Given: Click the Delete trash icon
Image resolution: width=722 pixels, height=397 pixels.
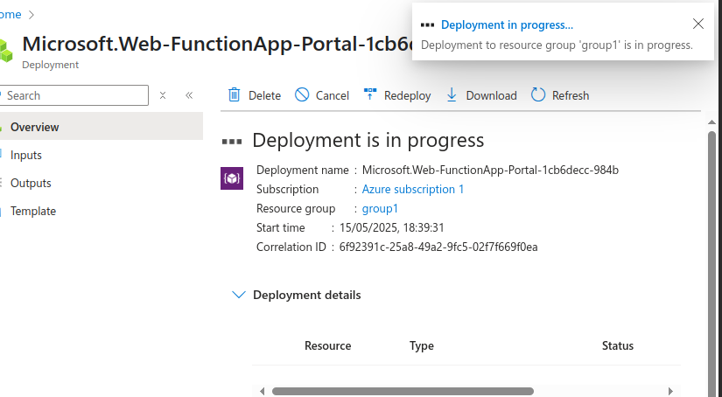Looking at the screenshot, I should coord(234,95).
